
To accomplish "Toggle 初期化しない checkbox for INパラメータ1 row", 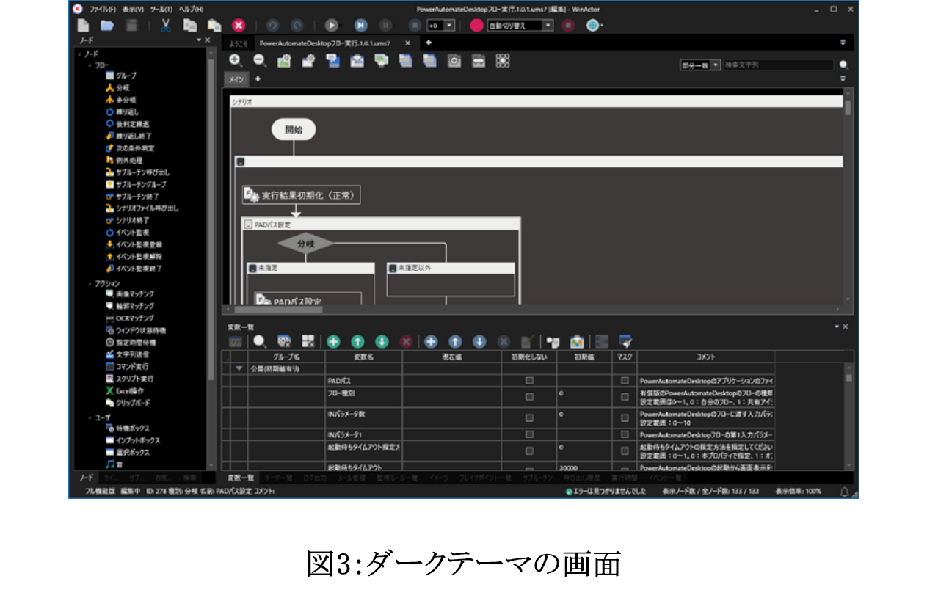I will pos(529,434).
